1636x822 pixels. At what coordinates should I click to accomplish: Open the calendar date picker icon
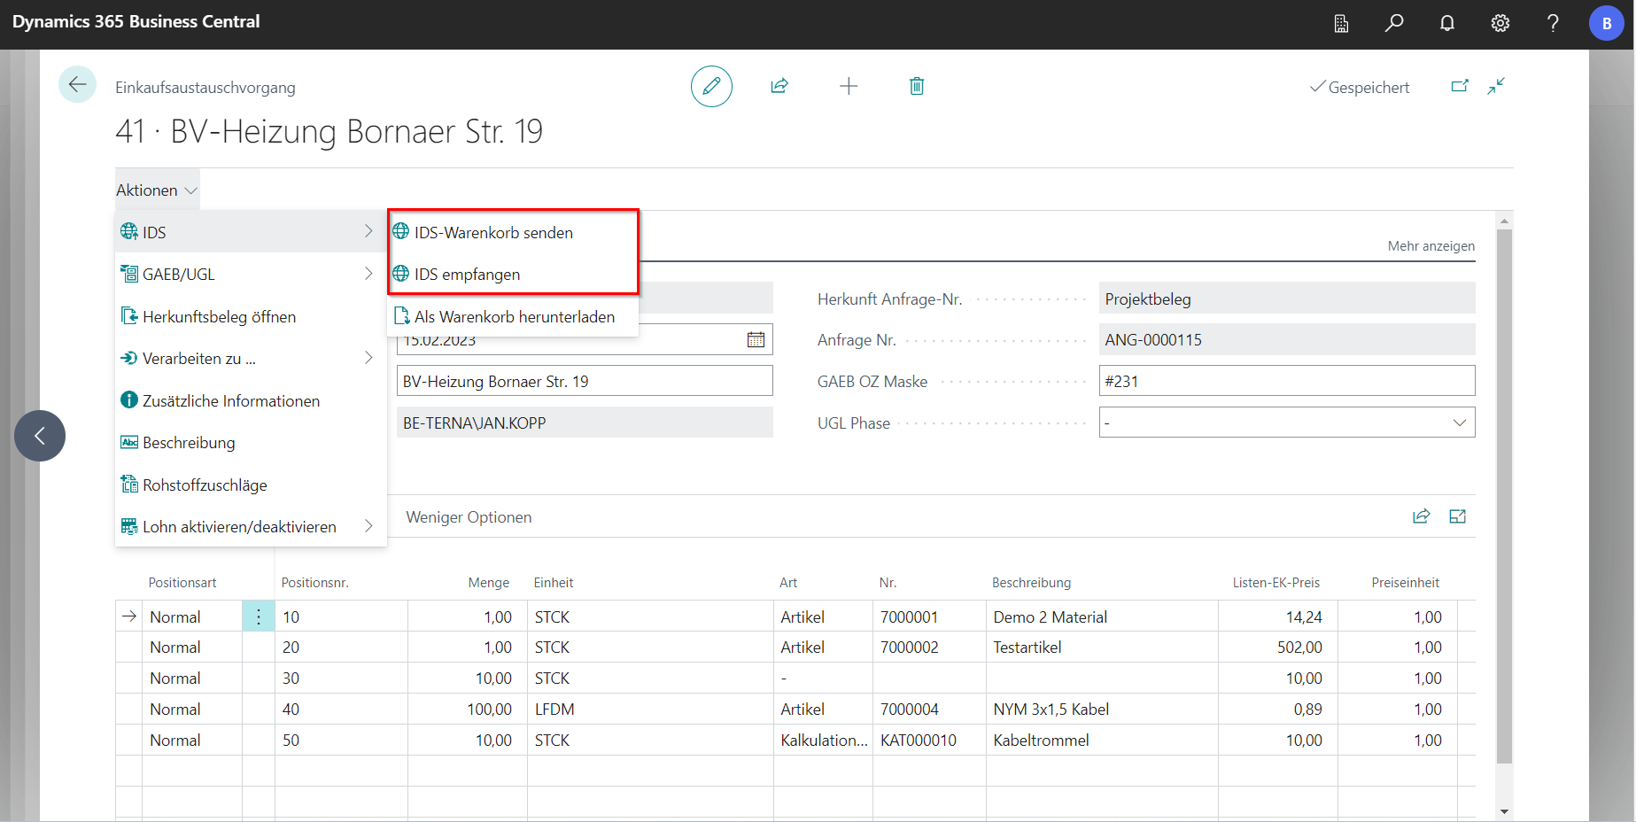point(756,340)
